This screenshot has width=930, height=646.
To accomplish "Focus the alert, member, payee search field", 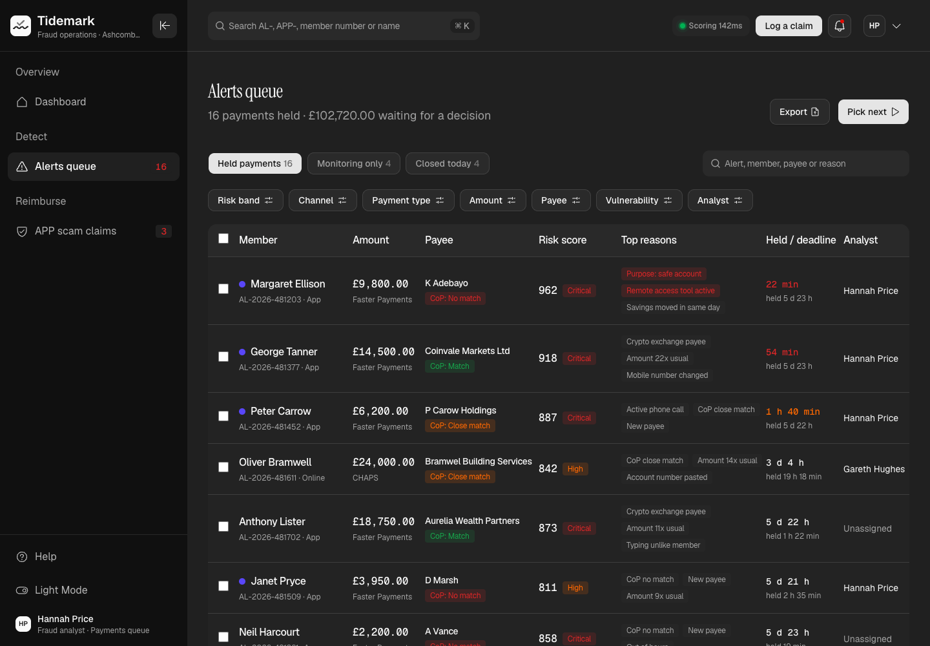I will [806, 163].
